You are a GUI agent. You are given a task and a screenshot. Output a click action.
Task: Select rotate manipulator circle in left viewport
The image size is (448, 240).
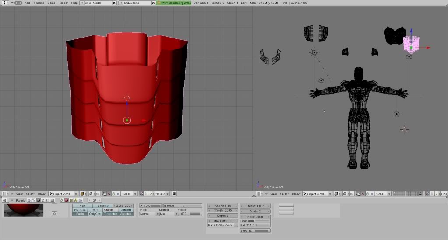point(113,194)
